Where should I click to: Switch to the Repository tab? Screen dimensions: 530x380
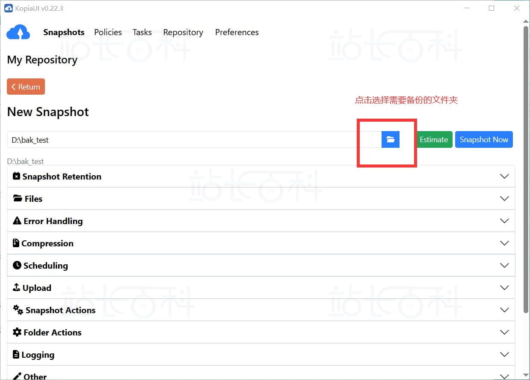pos(183,33)
